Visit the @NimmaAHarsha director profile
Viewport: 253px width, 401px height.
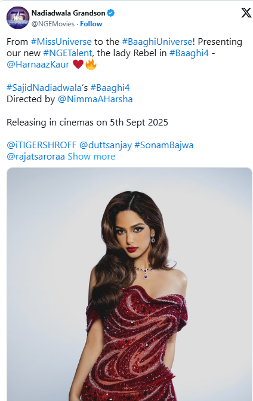tap(95, 99)
